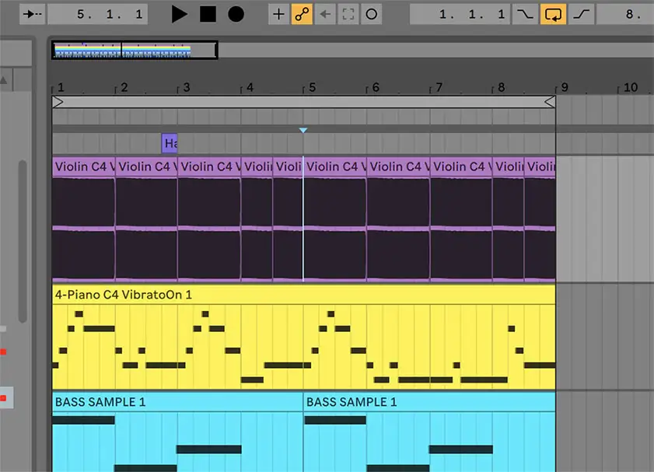Click the Play button in transport
This screenshot has width=654, height=472.
pyautogui.click(x=180, y=14)
